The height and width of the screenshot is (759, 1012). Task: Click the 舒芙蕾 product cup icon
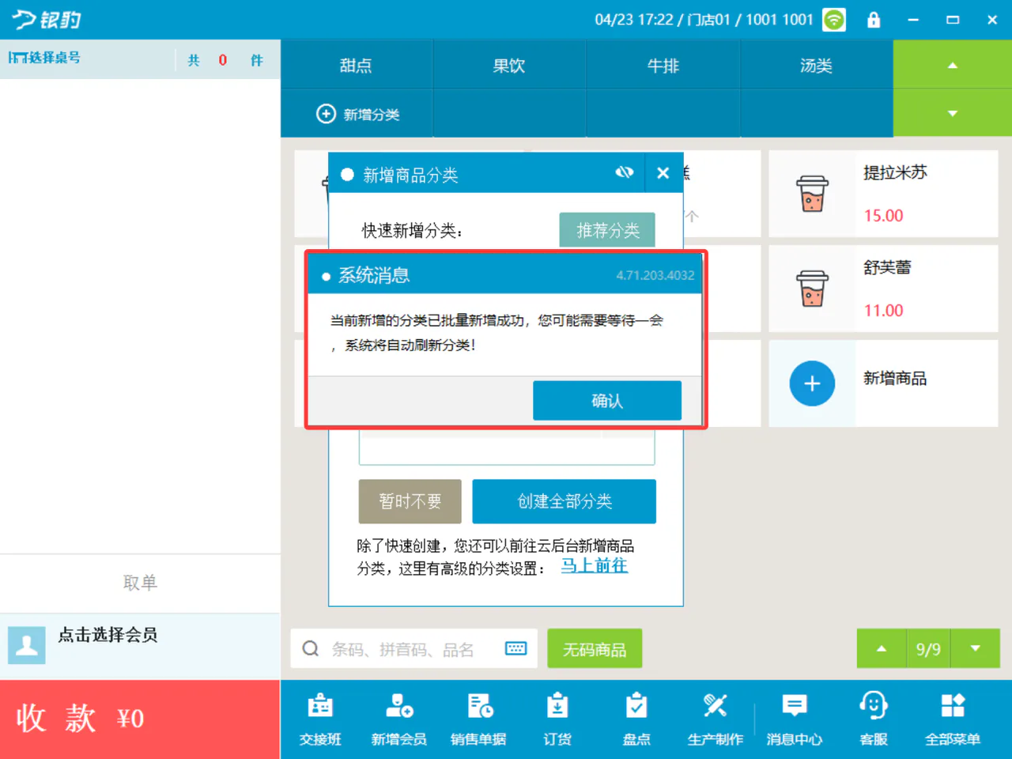(812, 289)
